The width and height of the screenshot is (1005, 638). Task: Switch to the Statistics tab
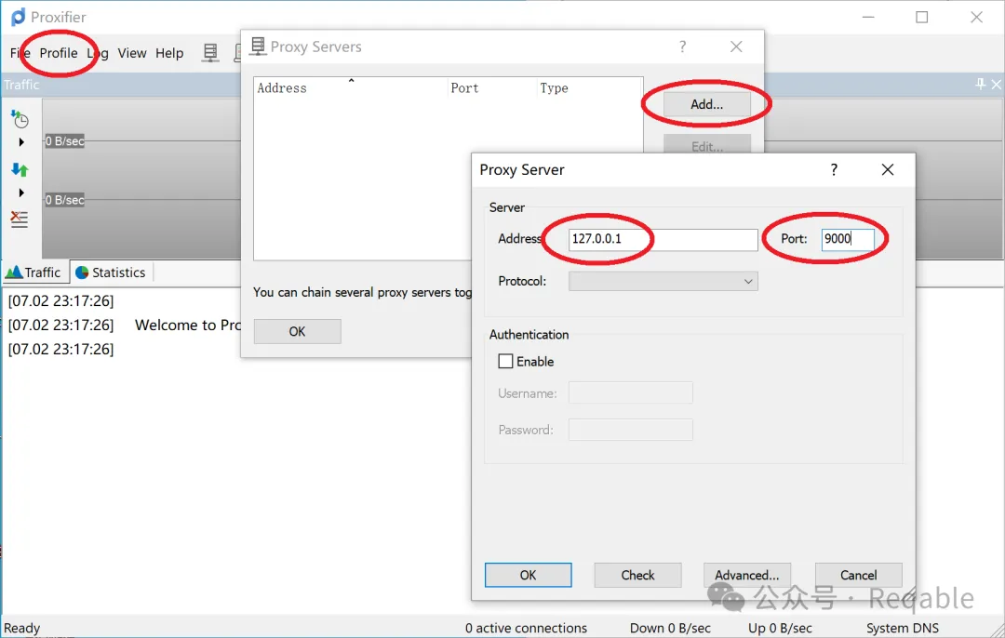pyautogui.click(x=111, y=272)
